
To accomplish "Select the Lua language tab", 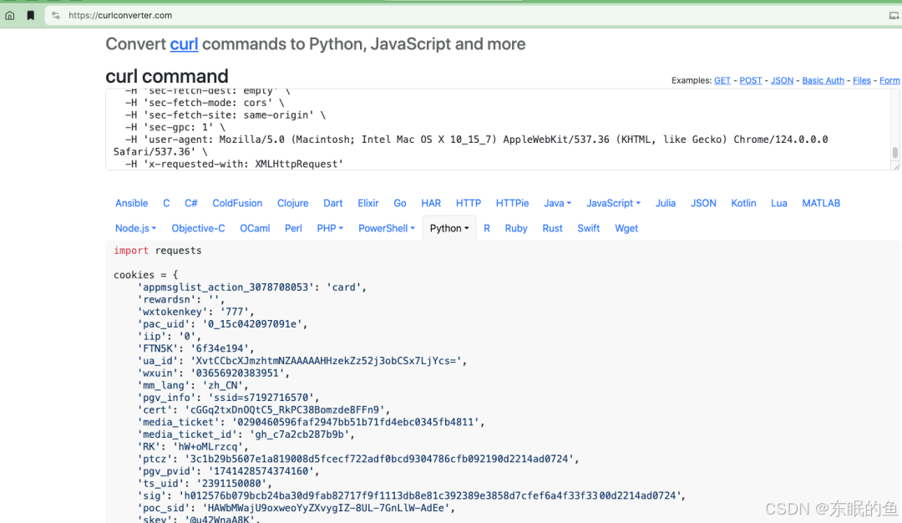I will coord(779,203).
